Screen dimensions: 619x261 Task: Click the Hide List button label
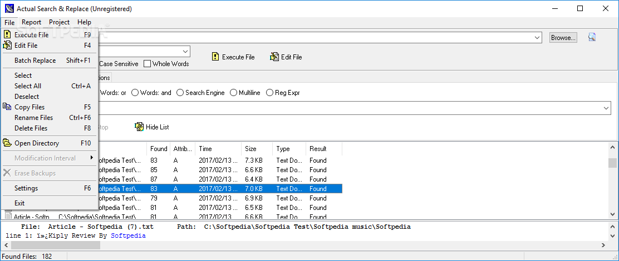[157, 127]
